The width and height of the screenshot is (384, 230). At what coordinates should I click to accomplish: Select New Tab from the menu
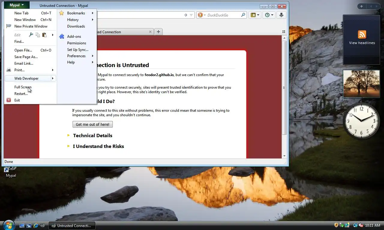[31, 13]
